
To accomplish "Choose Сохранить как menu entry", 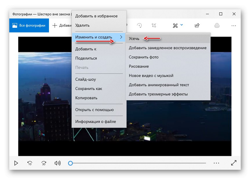I will [x=99, y=88].
